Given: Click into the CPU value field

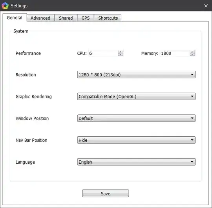Looking at the screenshot, I should click(x=103, y=53).
